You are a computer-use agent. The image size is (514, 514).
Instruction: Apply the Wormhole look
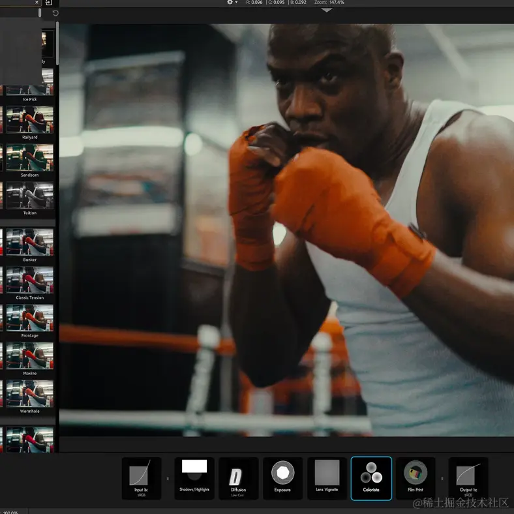[x=29, y=397]
